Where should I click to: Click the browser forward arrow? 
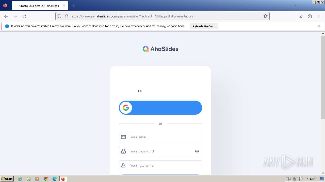15,16
